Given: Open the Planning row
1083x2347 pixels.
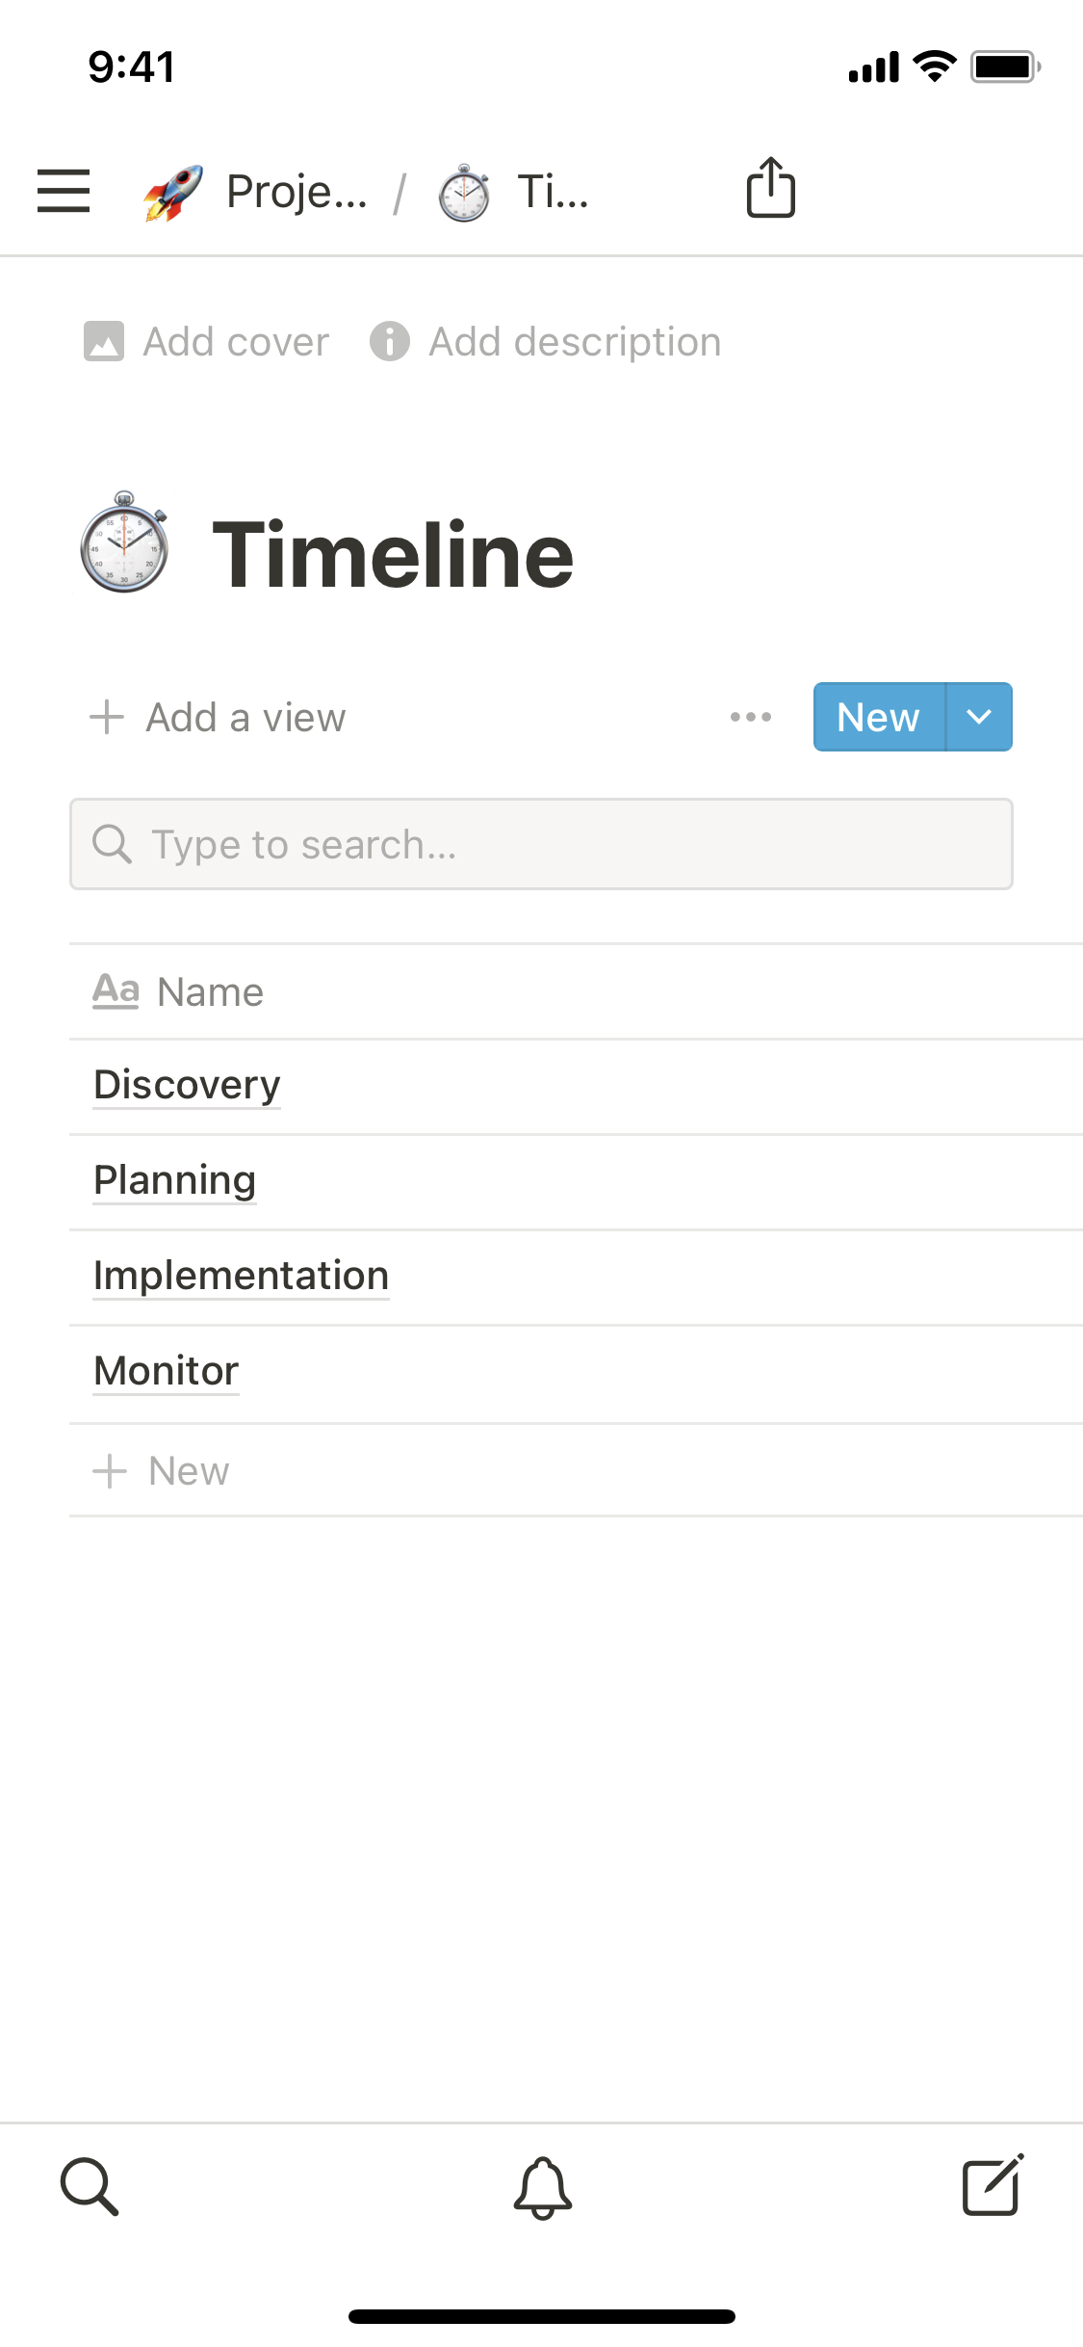Looking at the screenshot, I should tap(175, 1181).
